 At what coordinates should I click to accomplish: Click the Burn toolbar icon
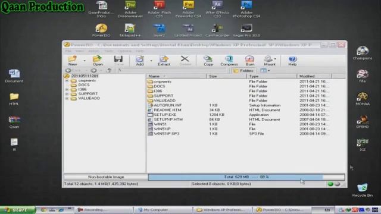coord(250,61)
